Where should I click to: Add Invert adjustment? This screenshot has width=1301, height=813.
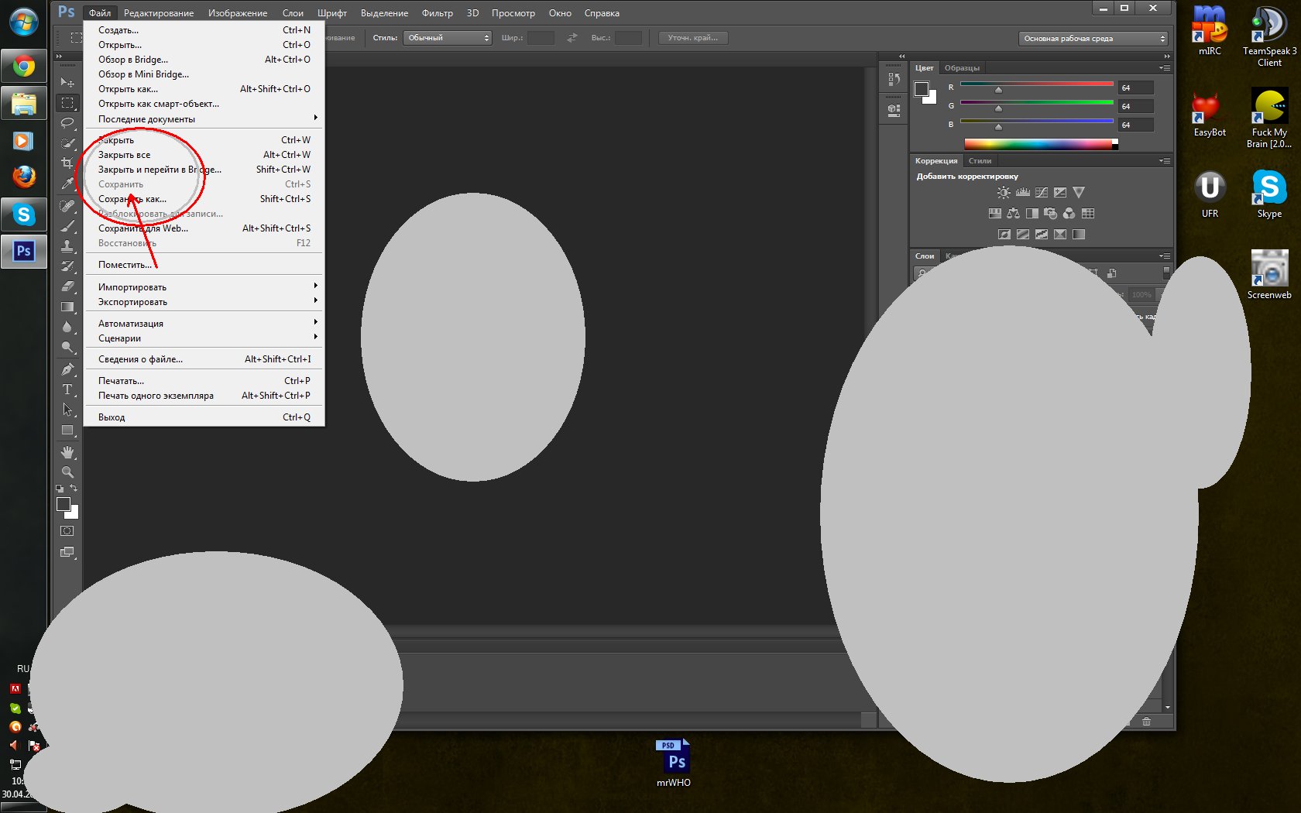pyautogui.click(x=1004, y=235)
